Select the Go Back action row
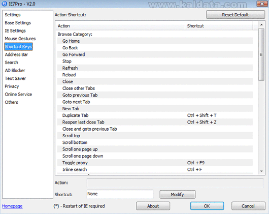 [155, 48]
